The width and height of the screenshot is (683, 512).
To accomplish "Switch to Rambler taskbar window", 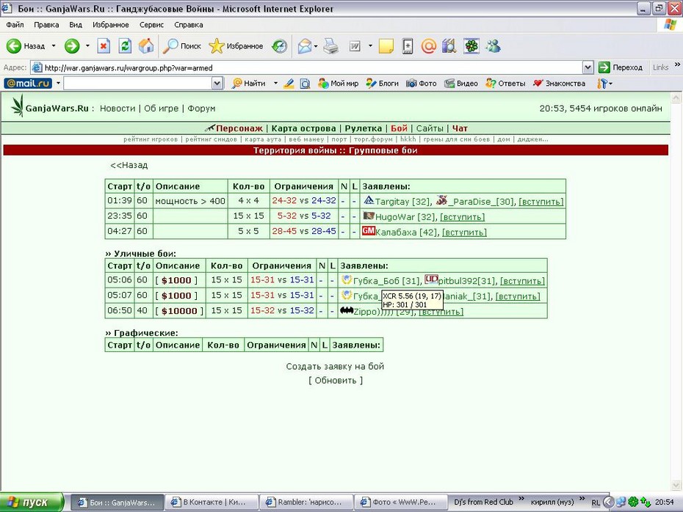I will click(x=307, y=502).
